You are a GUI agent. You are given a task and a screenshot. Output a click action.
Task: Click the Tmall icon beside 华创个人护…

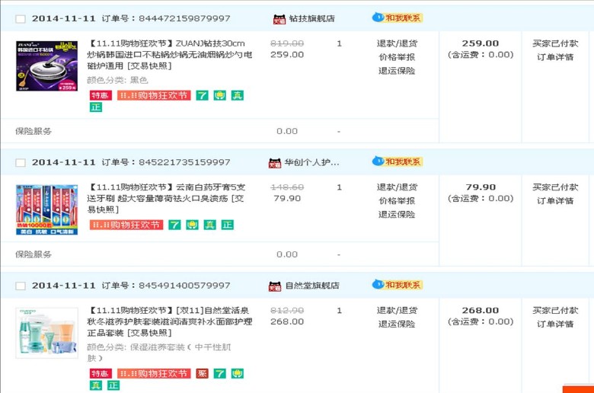pyautogui.click(x=275, y=163)
